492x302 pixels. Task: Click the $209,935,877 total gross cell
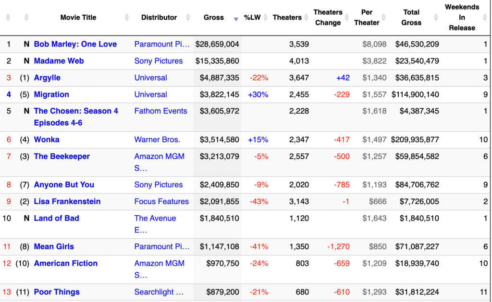[x=415, y=139]
